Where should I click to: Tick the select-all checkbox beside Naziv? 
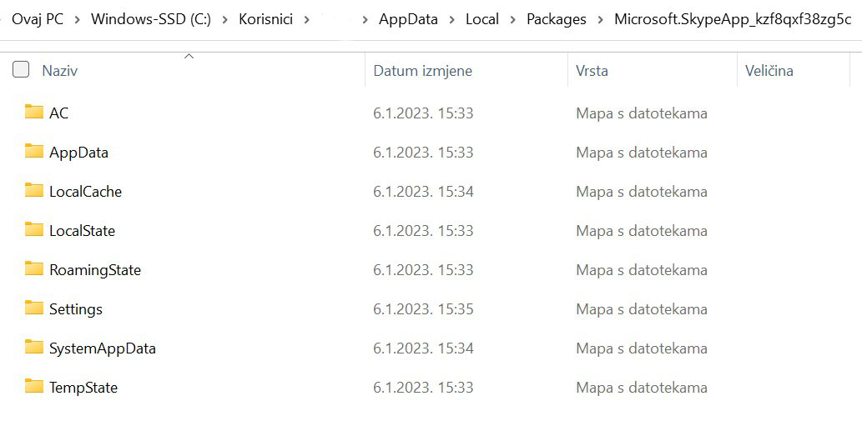[x=21, y=71]
